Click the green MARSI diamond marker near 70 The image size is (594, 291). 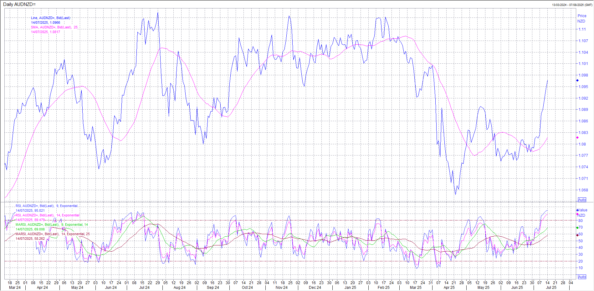[577, 228]
